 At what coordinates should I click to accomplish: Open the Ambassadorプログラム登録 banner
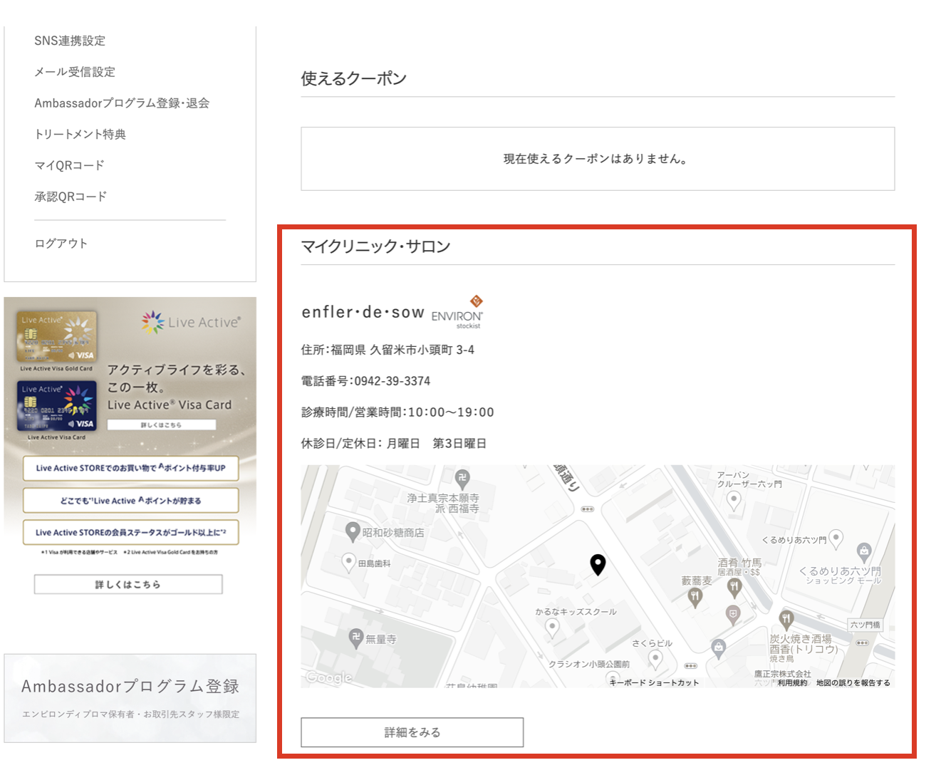(130, 697)
